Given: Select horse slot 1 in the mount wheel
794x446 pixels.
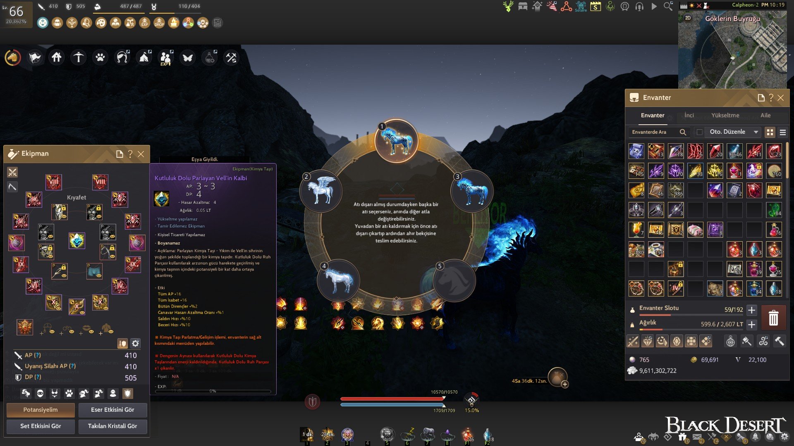Looking at the screenshot, I should [x=396, y=140].
